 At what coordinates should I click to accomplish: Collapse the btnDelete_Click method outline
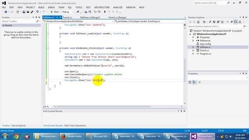coord(48,48)
